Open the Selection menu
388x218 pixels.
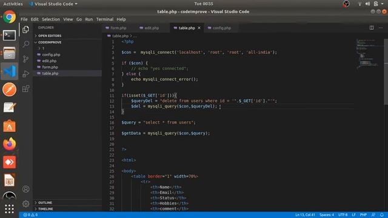click(x=51, y=19)
